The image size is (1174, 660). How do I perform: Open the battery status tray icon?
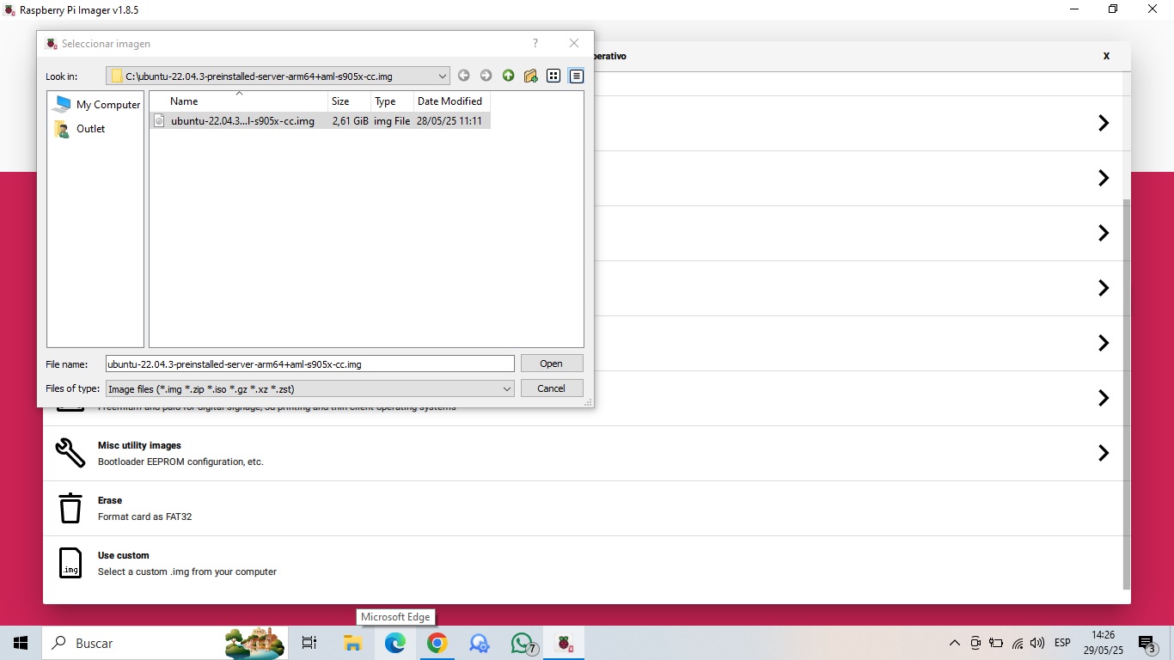pyautogui.click(x=996, y=643)
